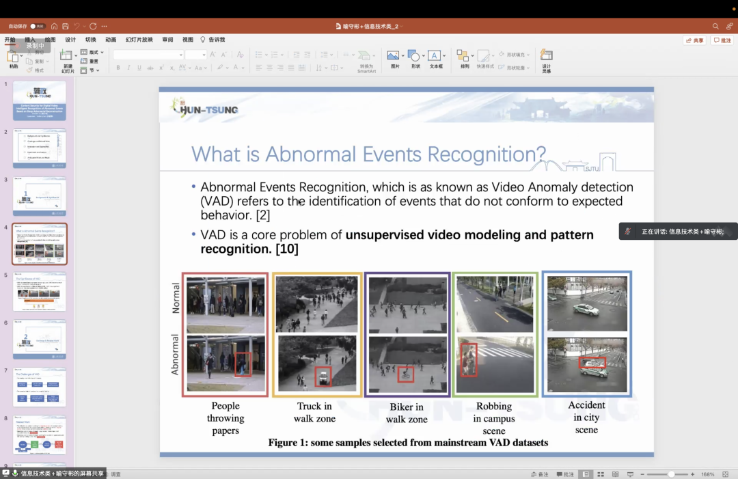Click the 共享 share button
738x479 pixels.
coord(694,40)
